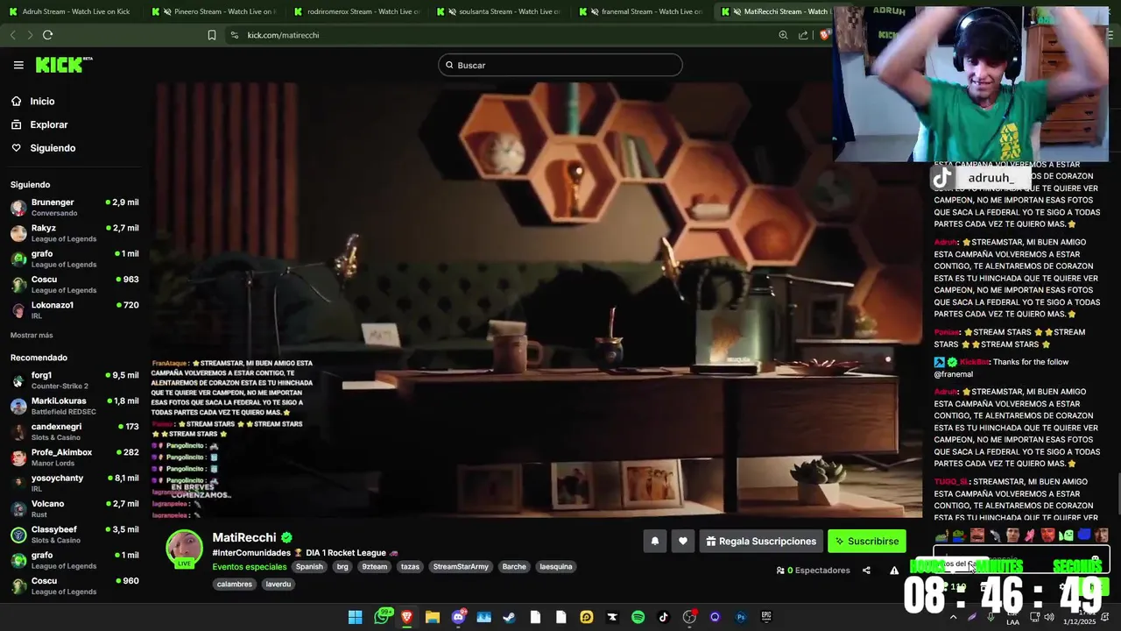The width and height of the screenshot is (1121, 631).
Task: Click the MatiRecchi channel name
Action: 244,537
